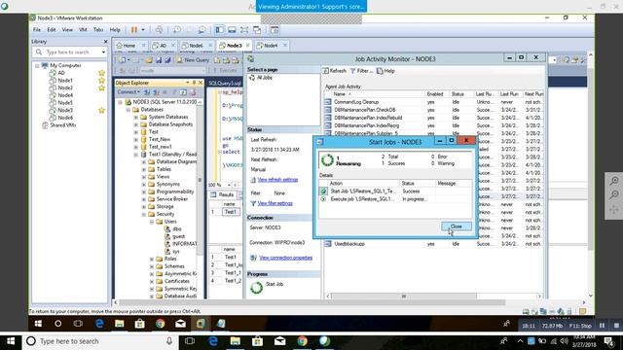This screenshot has width=623, height=350.
Task: Select Node1 in the Library tree
Action: (x=65, y=80)
